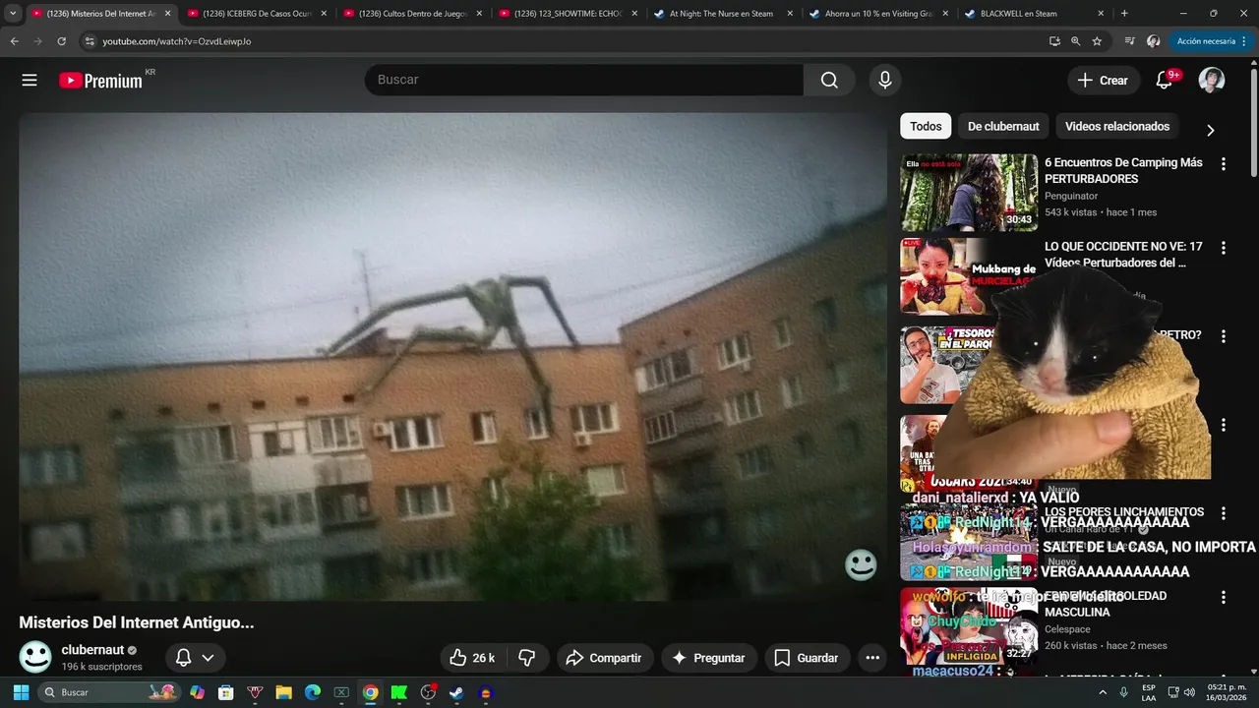The height and width of the screenshot is (708, 1259).
Task: Bookmark this page with the star icon
Action: 1097,41
